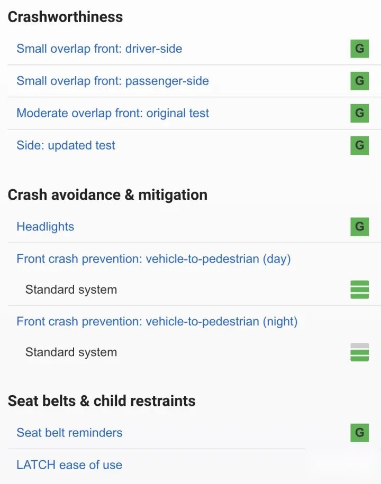Click the three-bar rating icon for pedestrian day system
Viewport: 381px width, 484px height.
(x=359, y=290)
